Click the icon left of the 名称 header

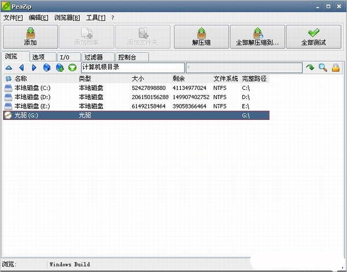pos(9,78)
